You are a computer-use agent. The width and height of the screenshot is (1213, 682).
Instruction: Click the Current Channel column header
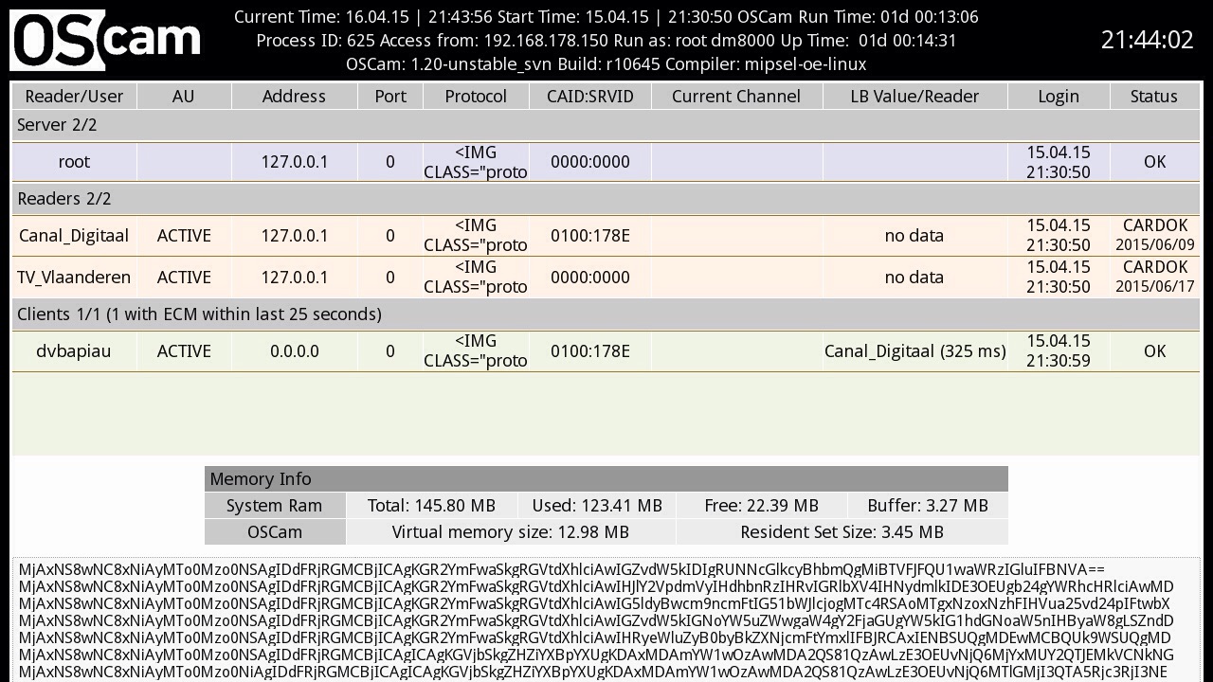(736, 97)
